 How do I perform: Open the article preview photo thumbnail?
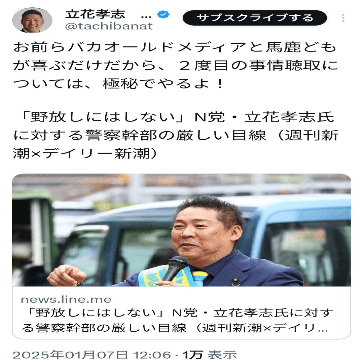pos(182,230)
